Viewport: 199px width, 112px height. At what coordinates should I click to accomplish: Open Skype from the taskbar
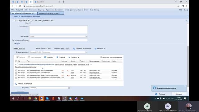click(x=47, y=98)
